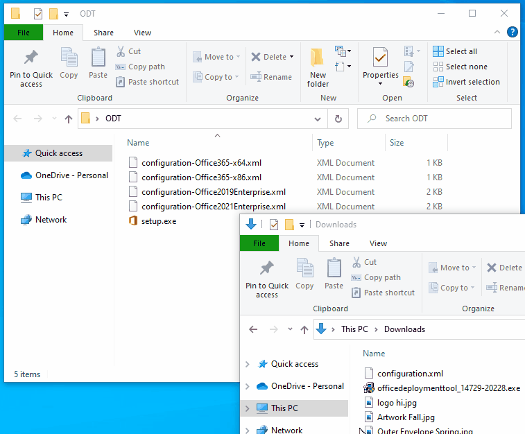The height and width of the screenshot is (434, 525).
Task: Open setup.exe in ODT folder
Action: [x=159, y=221]
